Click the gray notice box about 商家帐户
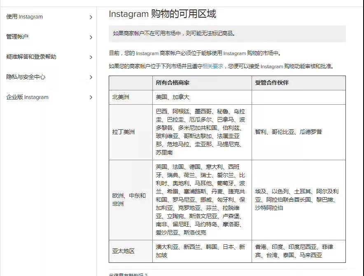Image resolution: width=364 pixels, height=276 pixels. [x=227, y=34]
